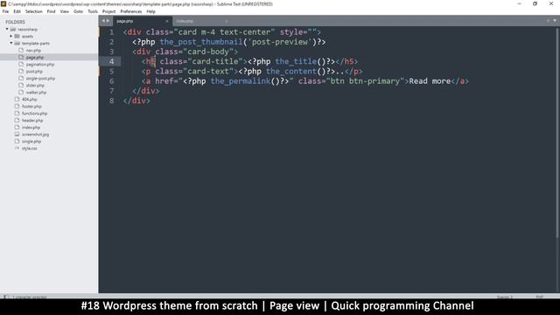Go to previous tab with left arrow
Viewport: 560px width, 315px height.
[x=103, y=21]
